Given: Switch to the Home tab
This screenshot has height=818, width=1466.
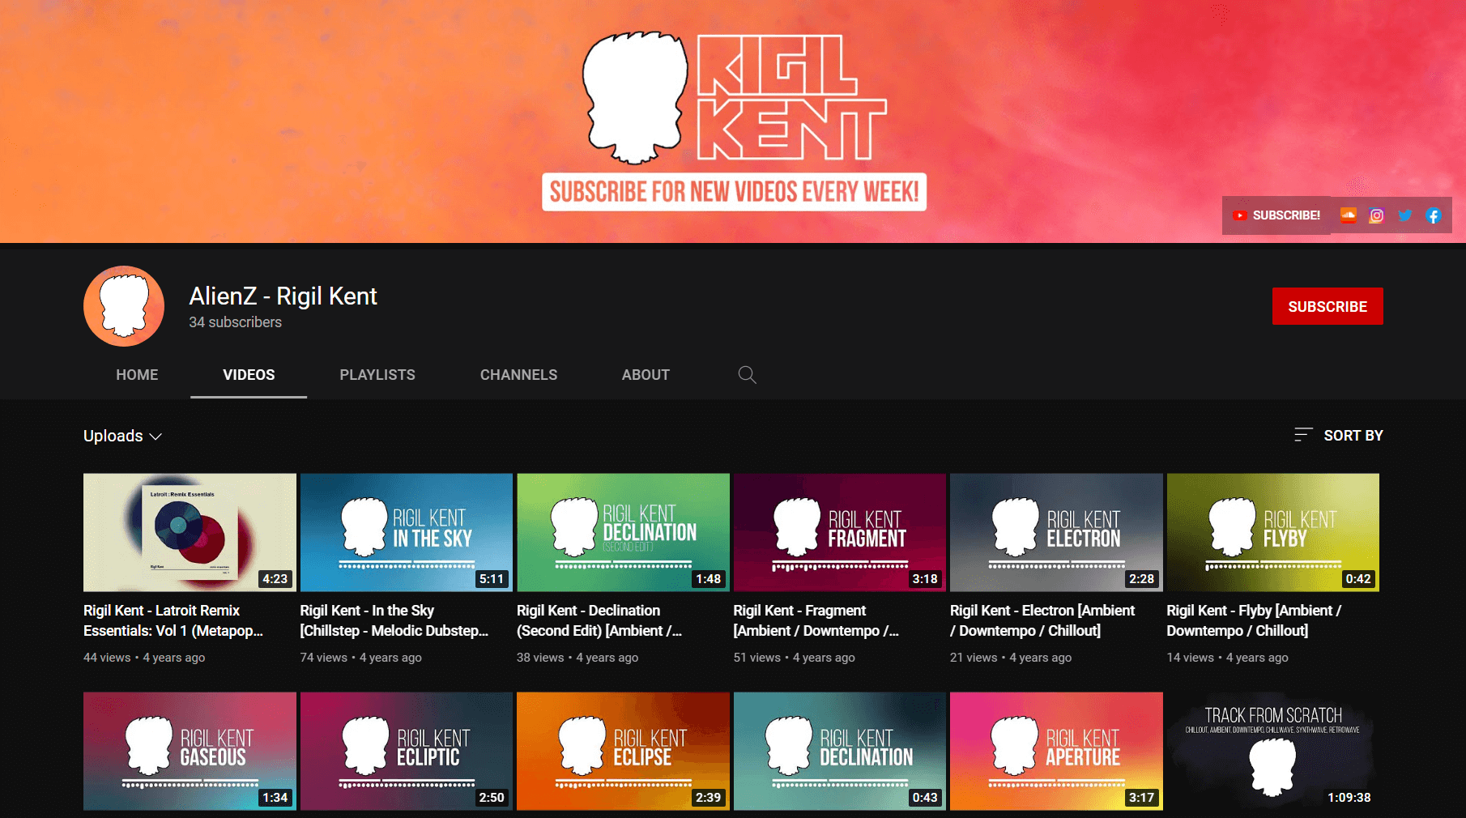Looking at the screenshot, I should 137,375.
